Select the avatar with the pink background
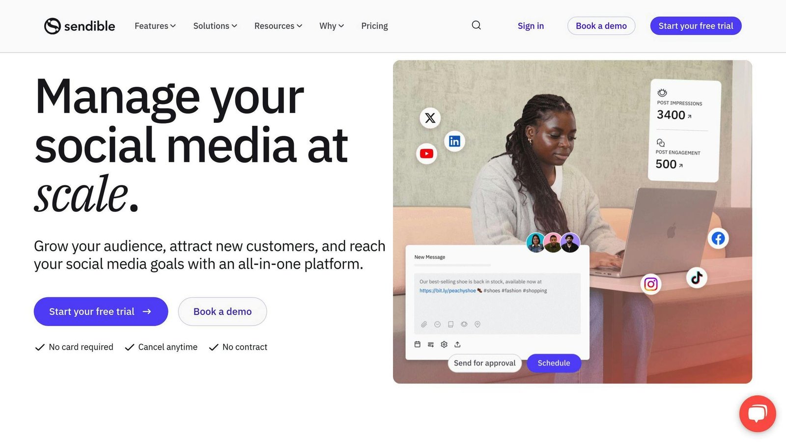 tap(553, 243)
